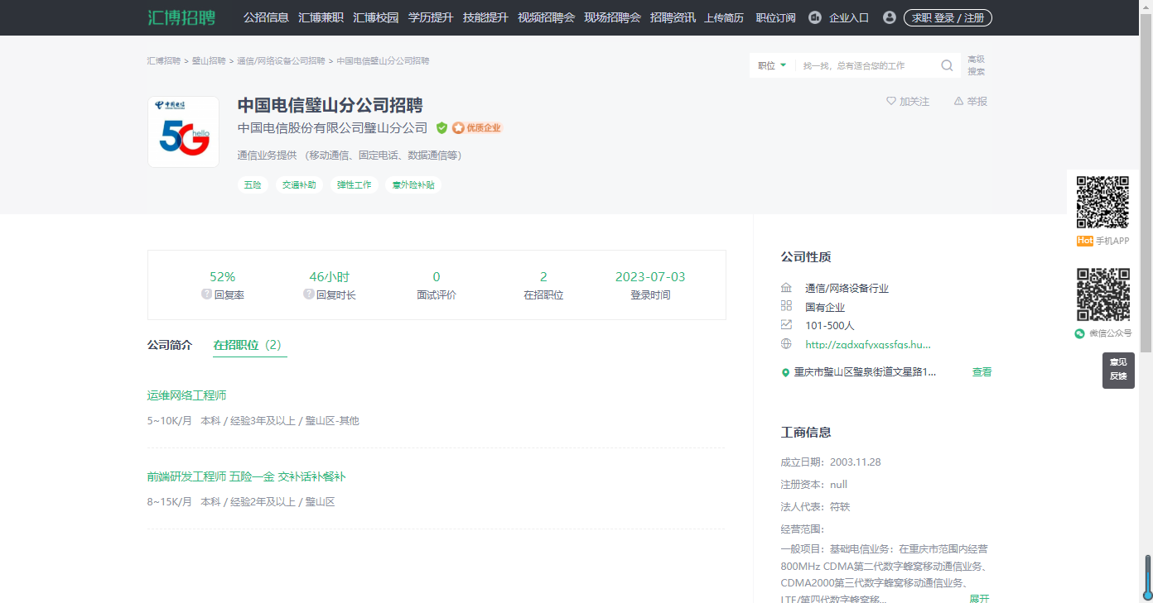Image resolution: width=1153 pixels, height=603 pixels.
Task: Go to the 技能提升 page
Action: (x=485, y=17)
